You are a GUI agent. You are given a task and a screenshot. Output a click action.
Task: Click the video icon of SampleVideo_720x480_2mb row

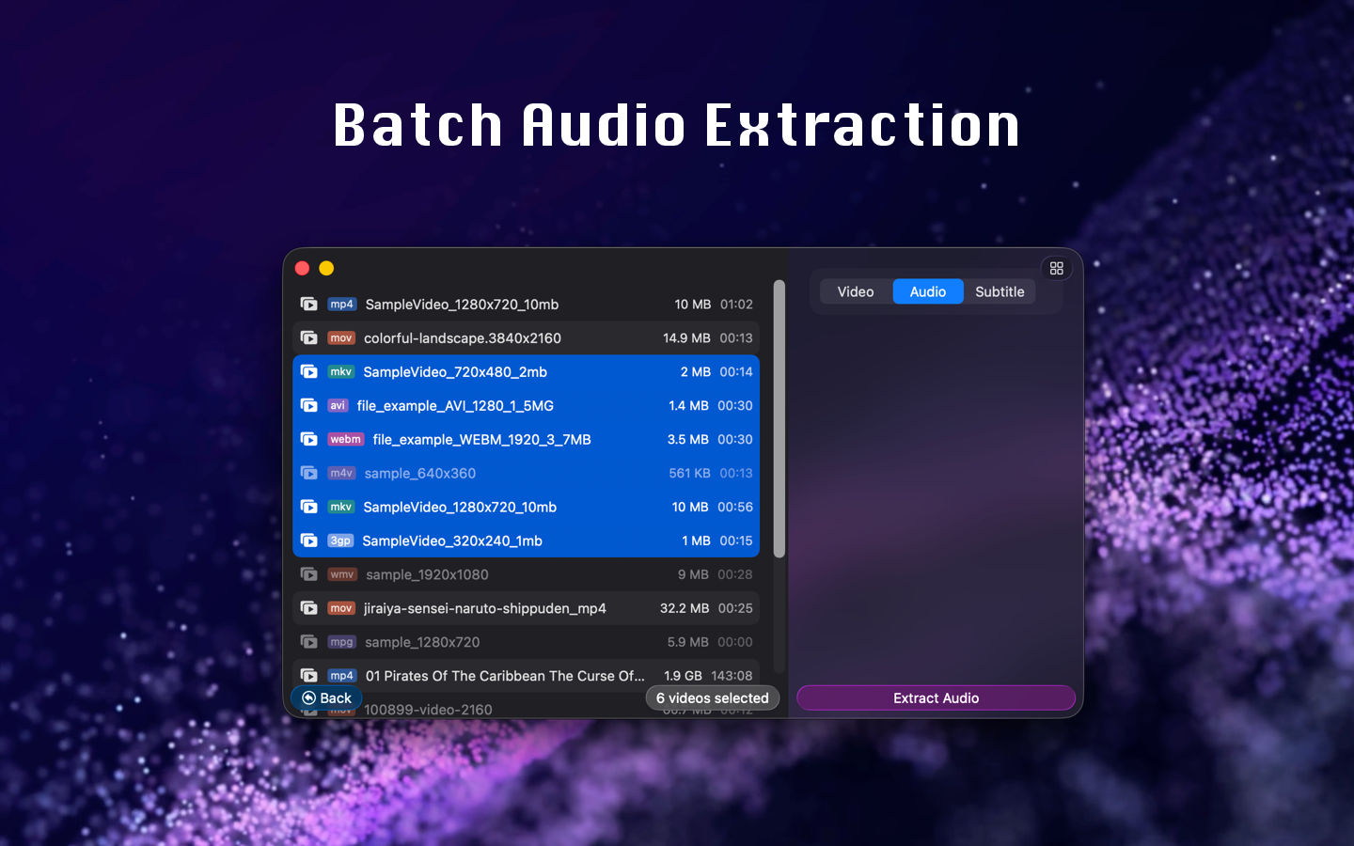click(x=308, y=371)
